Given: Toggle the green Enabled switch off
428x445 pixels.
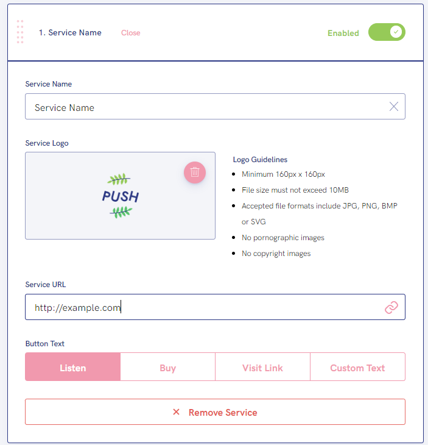Looking at the screenshot, I should point(387,32).
